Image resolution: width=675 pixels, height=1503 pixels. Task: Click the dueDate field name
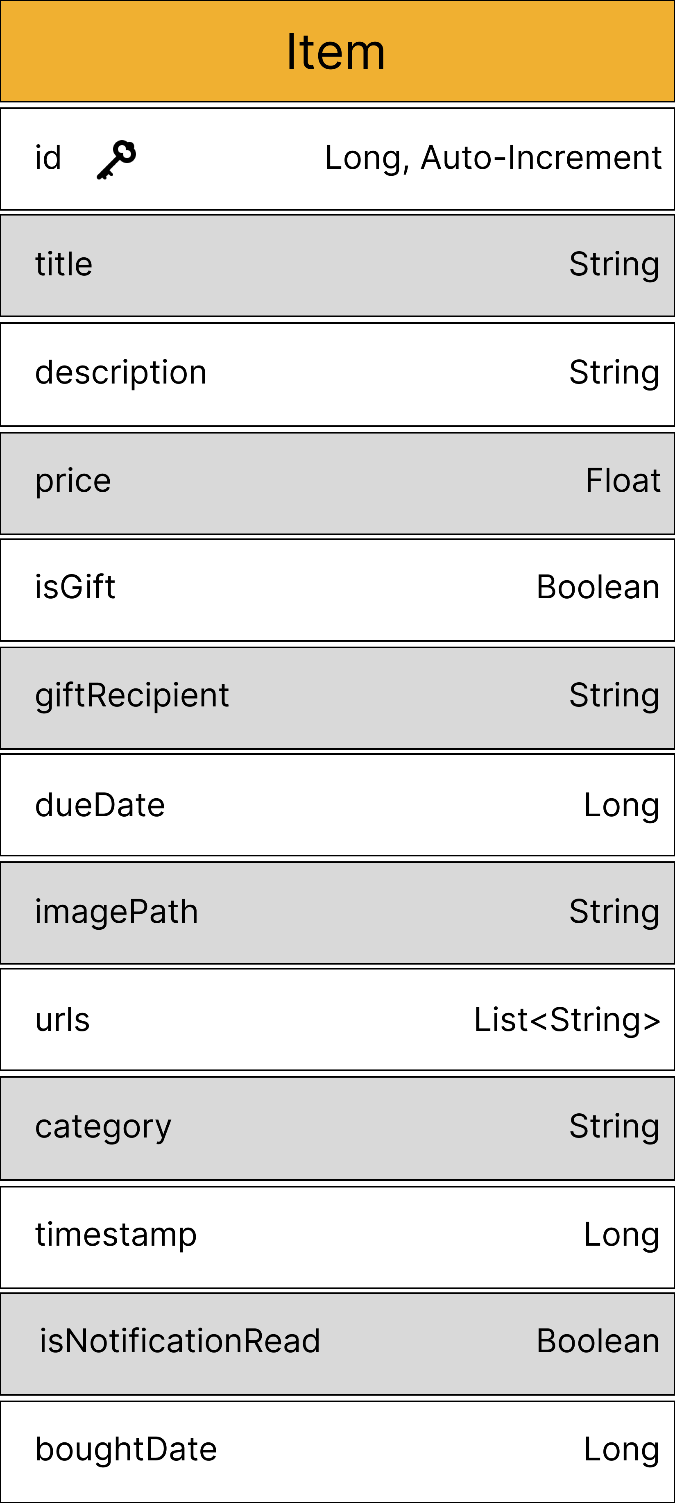[100, 805]
